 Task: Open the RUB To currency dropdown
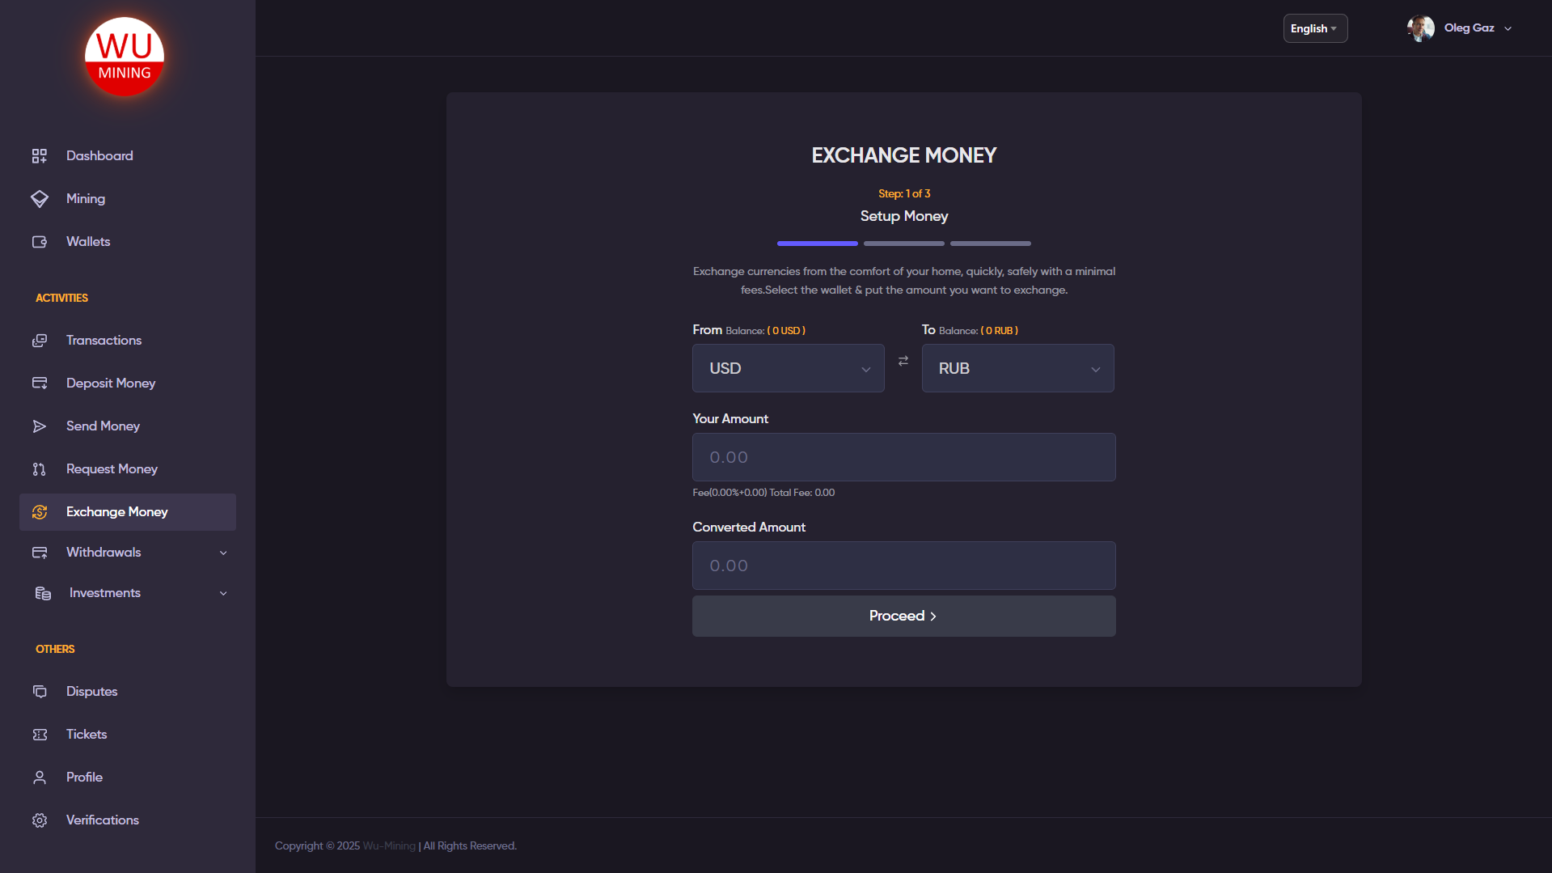pyautogui.click(x=1017, y=369)
